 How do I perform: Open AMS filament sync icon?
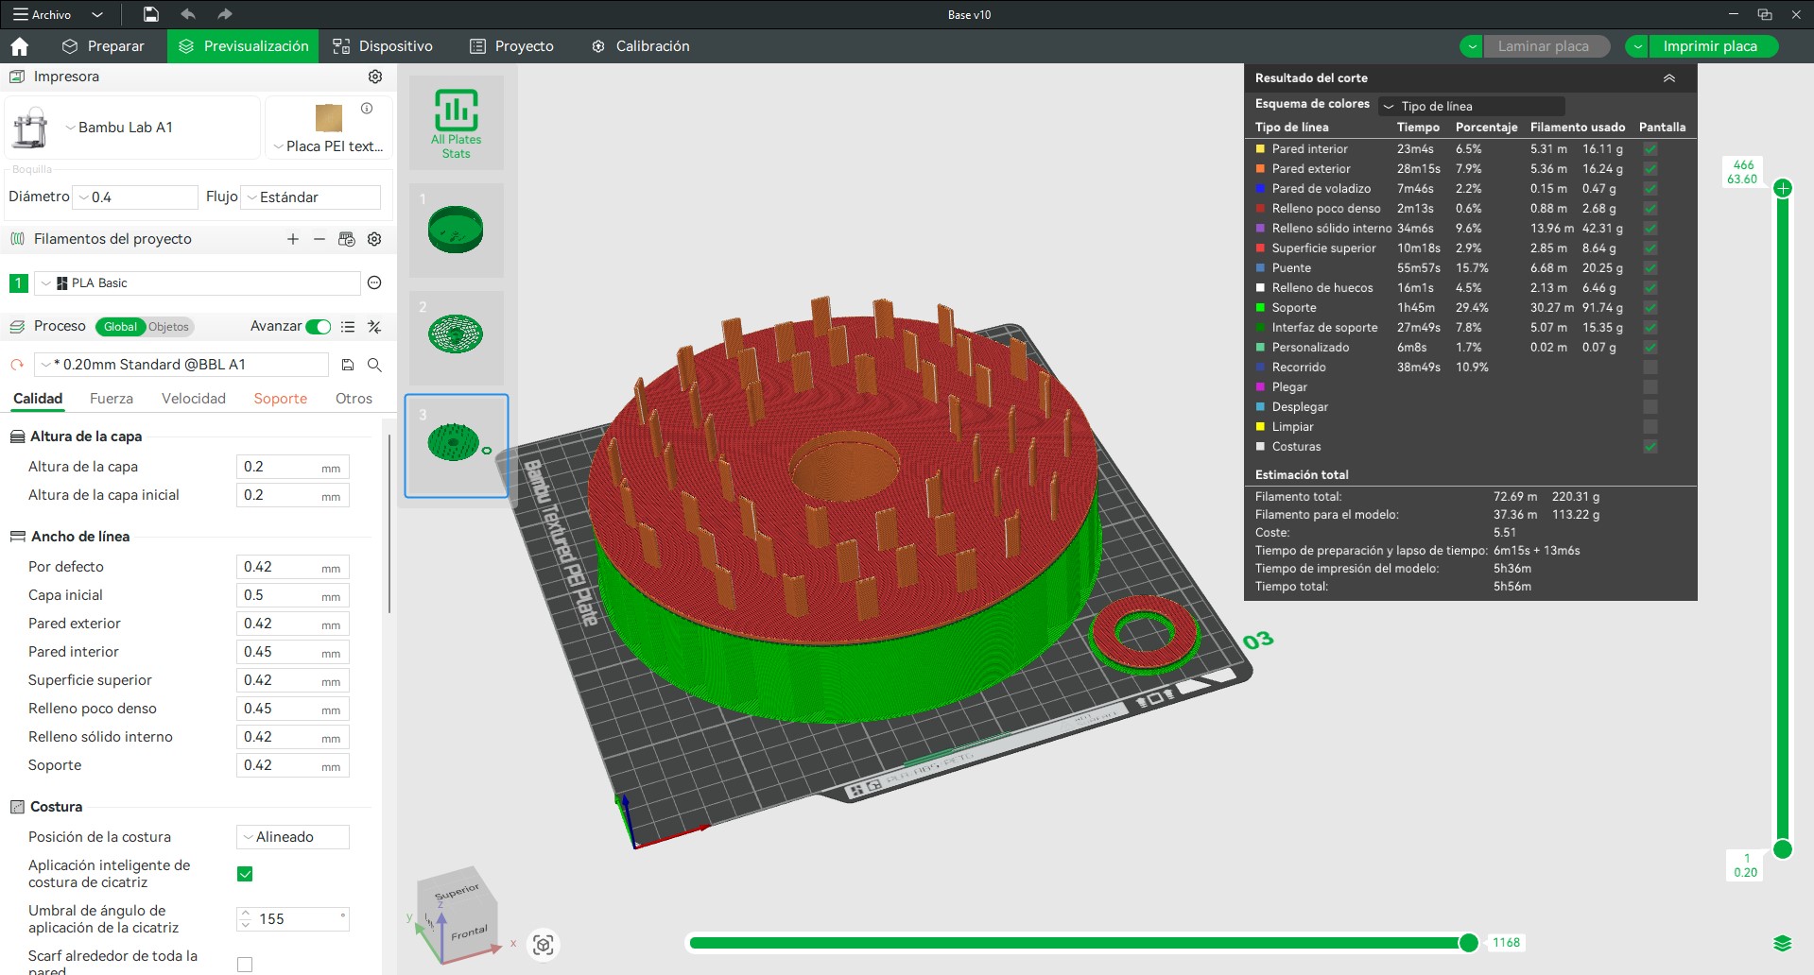[x=347, y=239]
